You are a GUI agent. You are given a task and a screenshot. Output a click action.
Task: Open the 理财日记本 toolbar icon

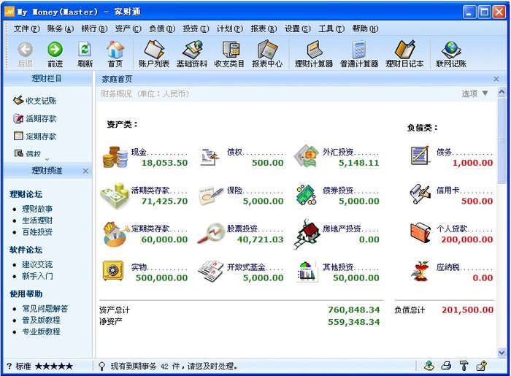tap(404, 54)
